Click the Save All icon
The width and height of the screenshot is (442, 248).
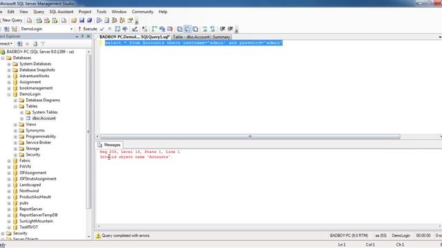(x=90, y=21)
